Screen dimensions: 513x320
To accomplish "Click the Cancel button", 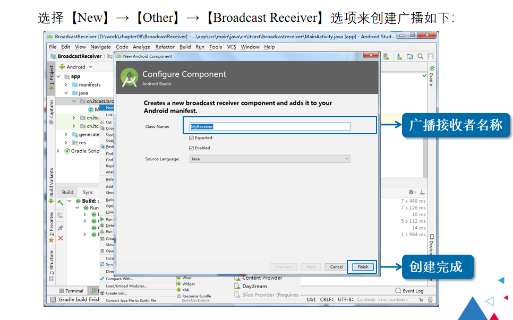I will (336, 267).
